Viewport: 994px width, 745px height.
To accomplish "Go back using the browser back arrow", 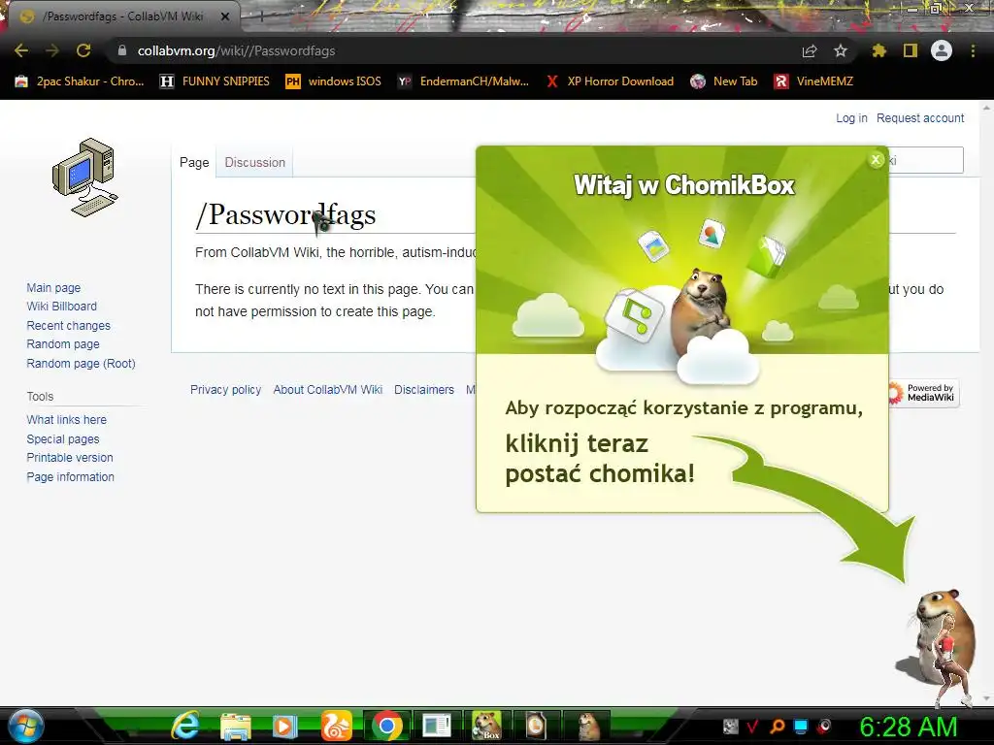I will [21, 50].
